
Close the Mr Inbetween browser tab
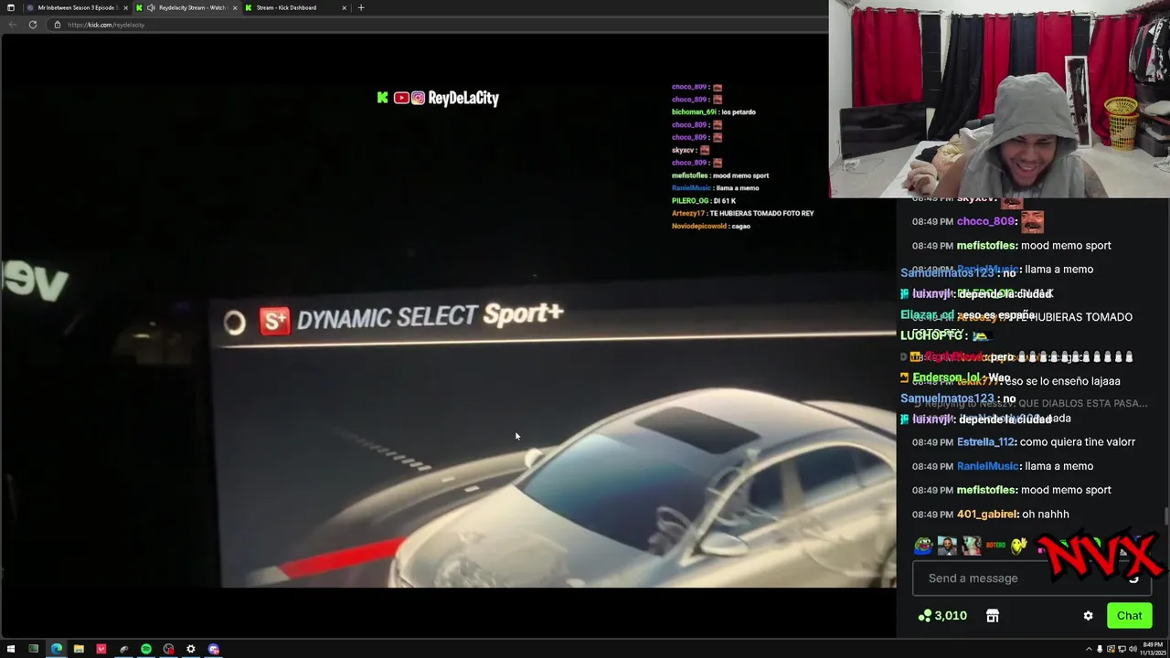point(124,7)
